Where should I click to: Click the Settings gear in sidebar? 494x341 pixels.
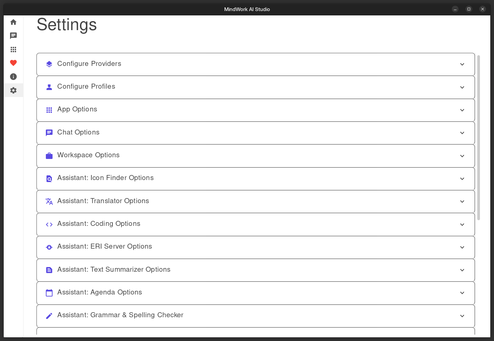[x=13, y=90]
